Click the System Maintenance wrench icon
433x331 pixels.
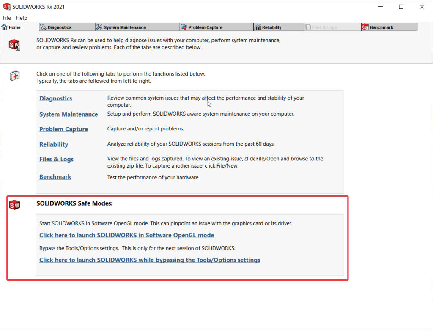click(x=99, y=27)
